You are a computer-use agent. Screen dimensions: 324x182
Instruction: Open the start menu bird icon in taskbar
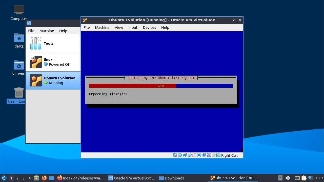click(x=4, y=178)
